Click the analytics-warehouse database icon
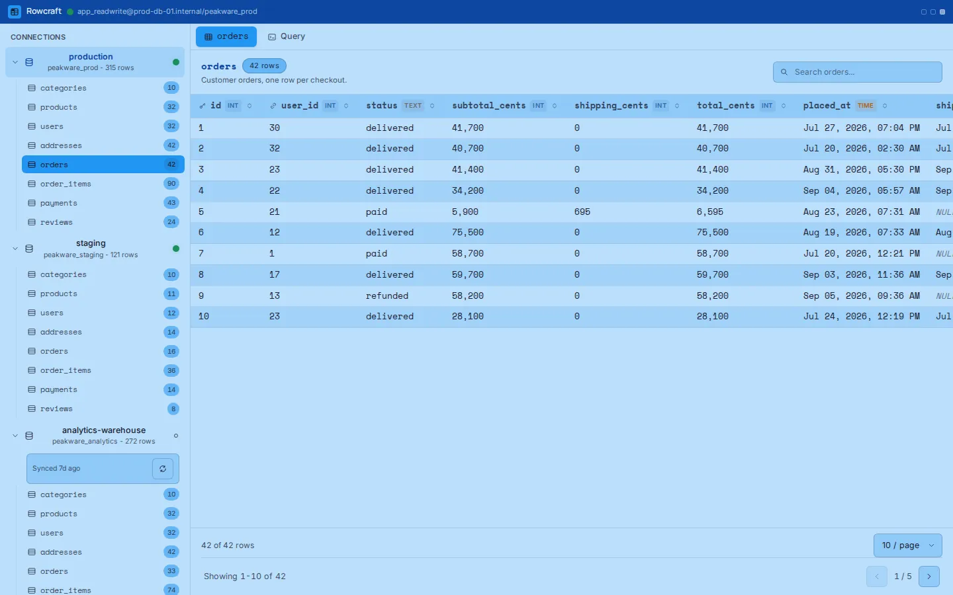This screenshot has height=595, width=953. point(29,436)
